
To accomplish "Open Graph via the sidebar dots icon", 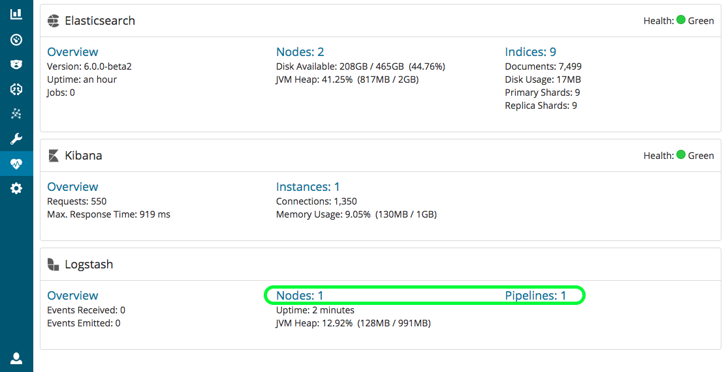I will [x=16, y=114].
